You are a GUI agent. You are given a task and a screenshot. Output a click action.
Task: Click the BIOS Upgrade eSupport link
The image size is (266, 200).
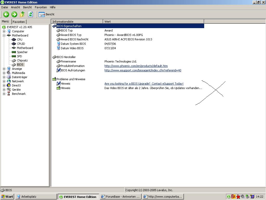point(144,84)
